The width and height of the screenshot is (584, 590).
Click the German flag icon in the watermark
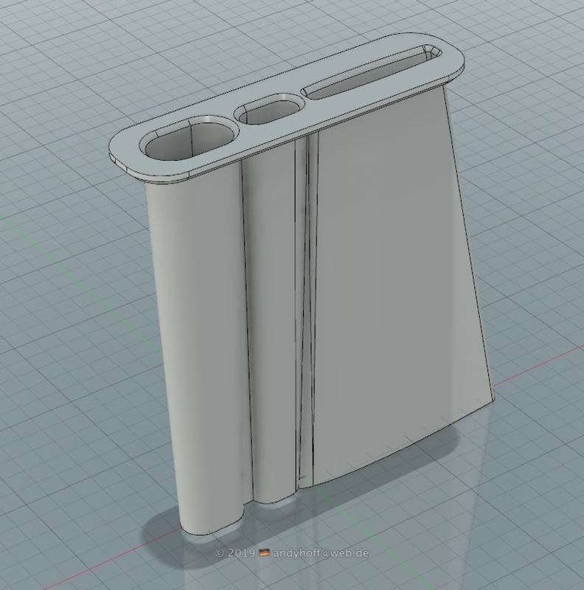[x=264, y=552]
